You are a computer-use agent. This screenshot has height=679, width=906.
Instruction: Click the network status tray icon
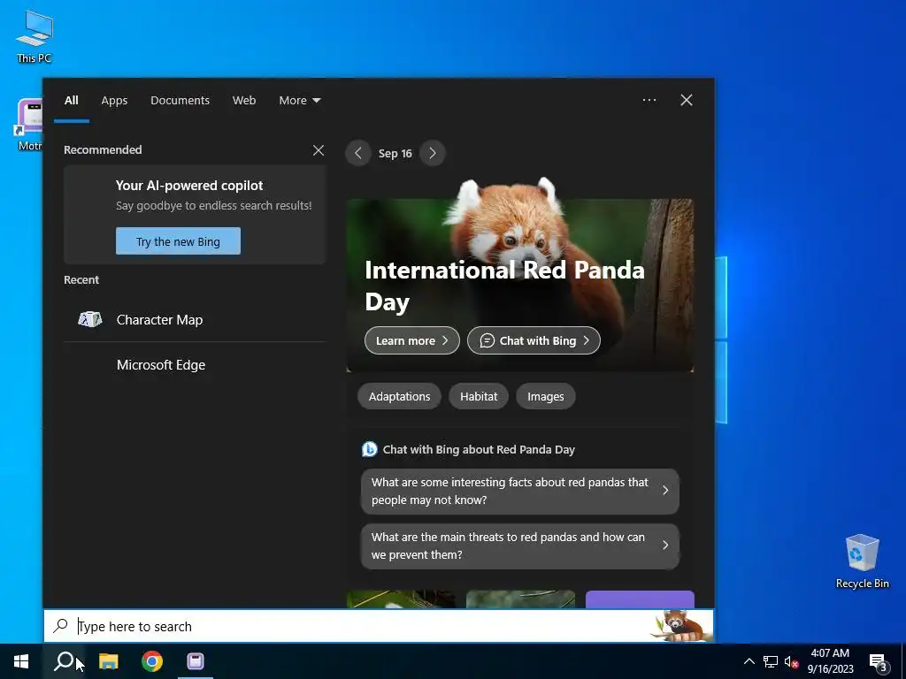(x=771, y=661)
